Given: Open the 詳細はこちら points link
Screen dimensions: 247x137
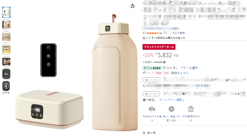Looking at the screenshot, I should coord(180,73).
